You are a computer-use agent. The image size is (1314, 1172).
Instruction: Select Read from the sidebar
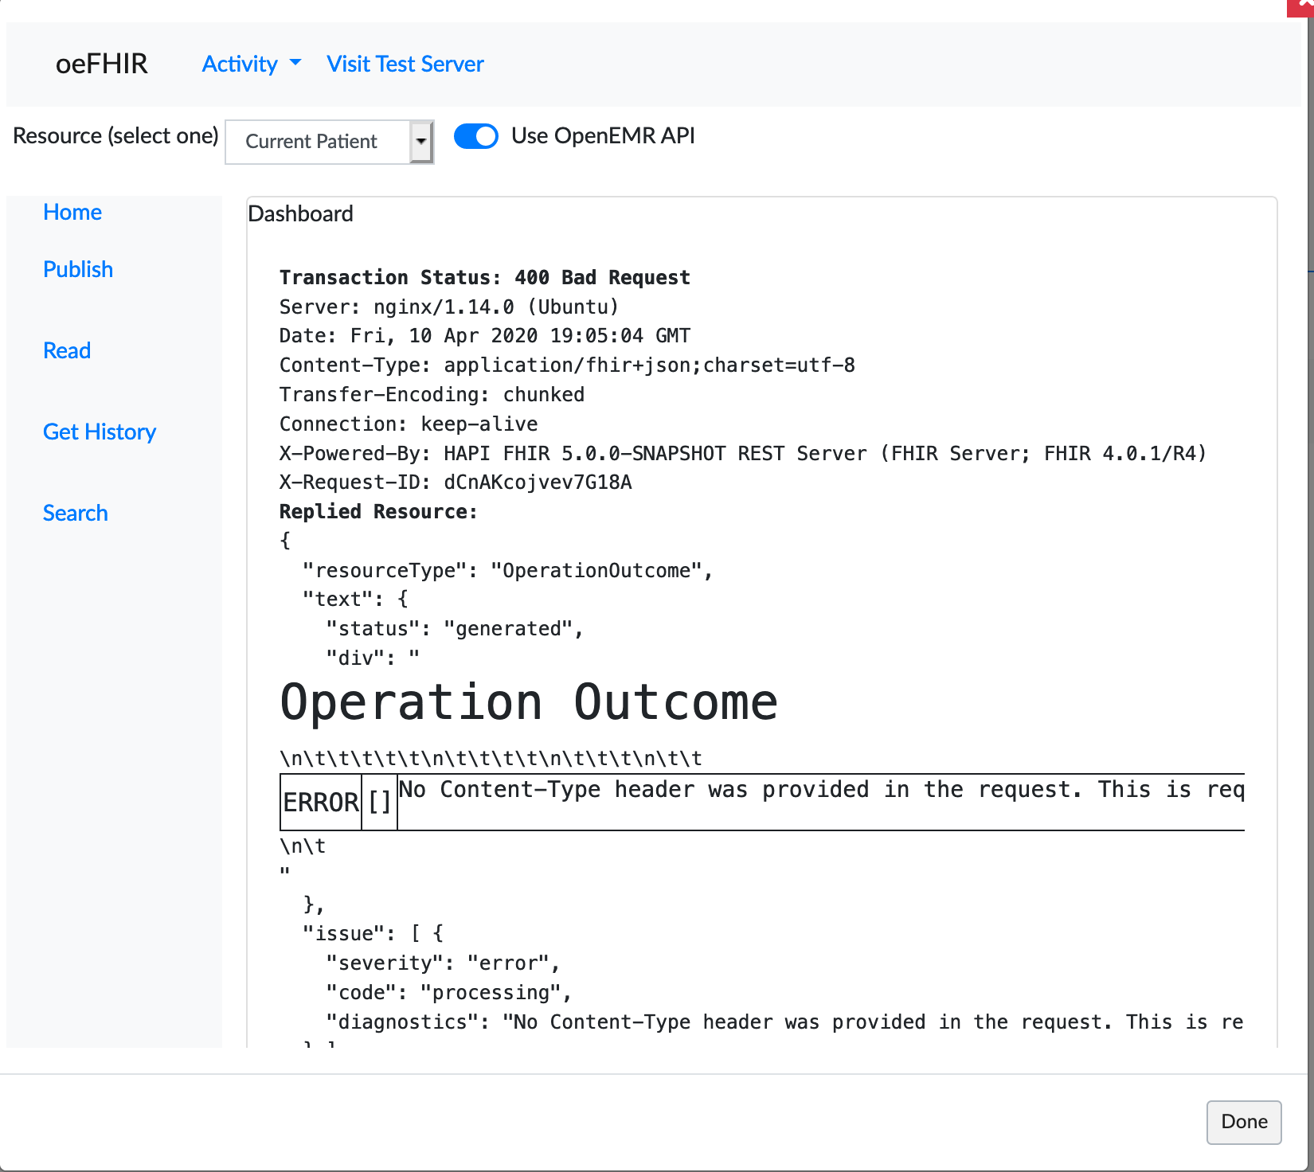[x=67, y=350]
